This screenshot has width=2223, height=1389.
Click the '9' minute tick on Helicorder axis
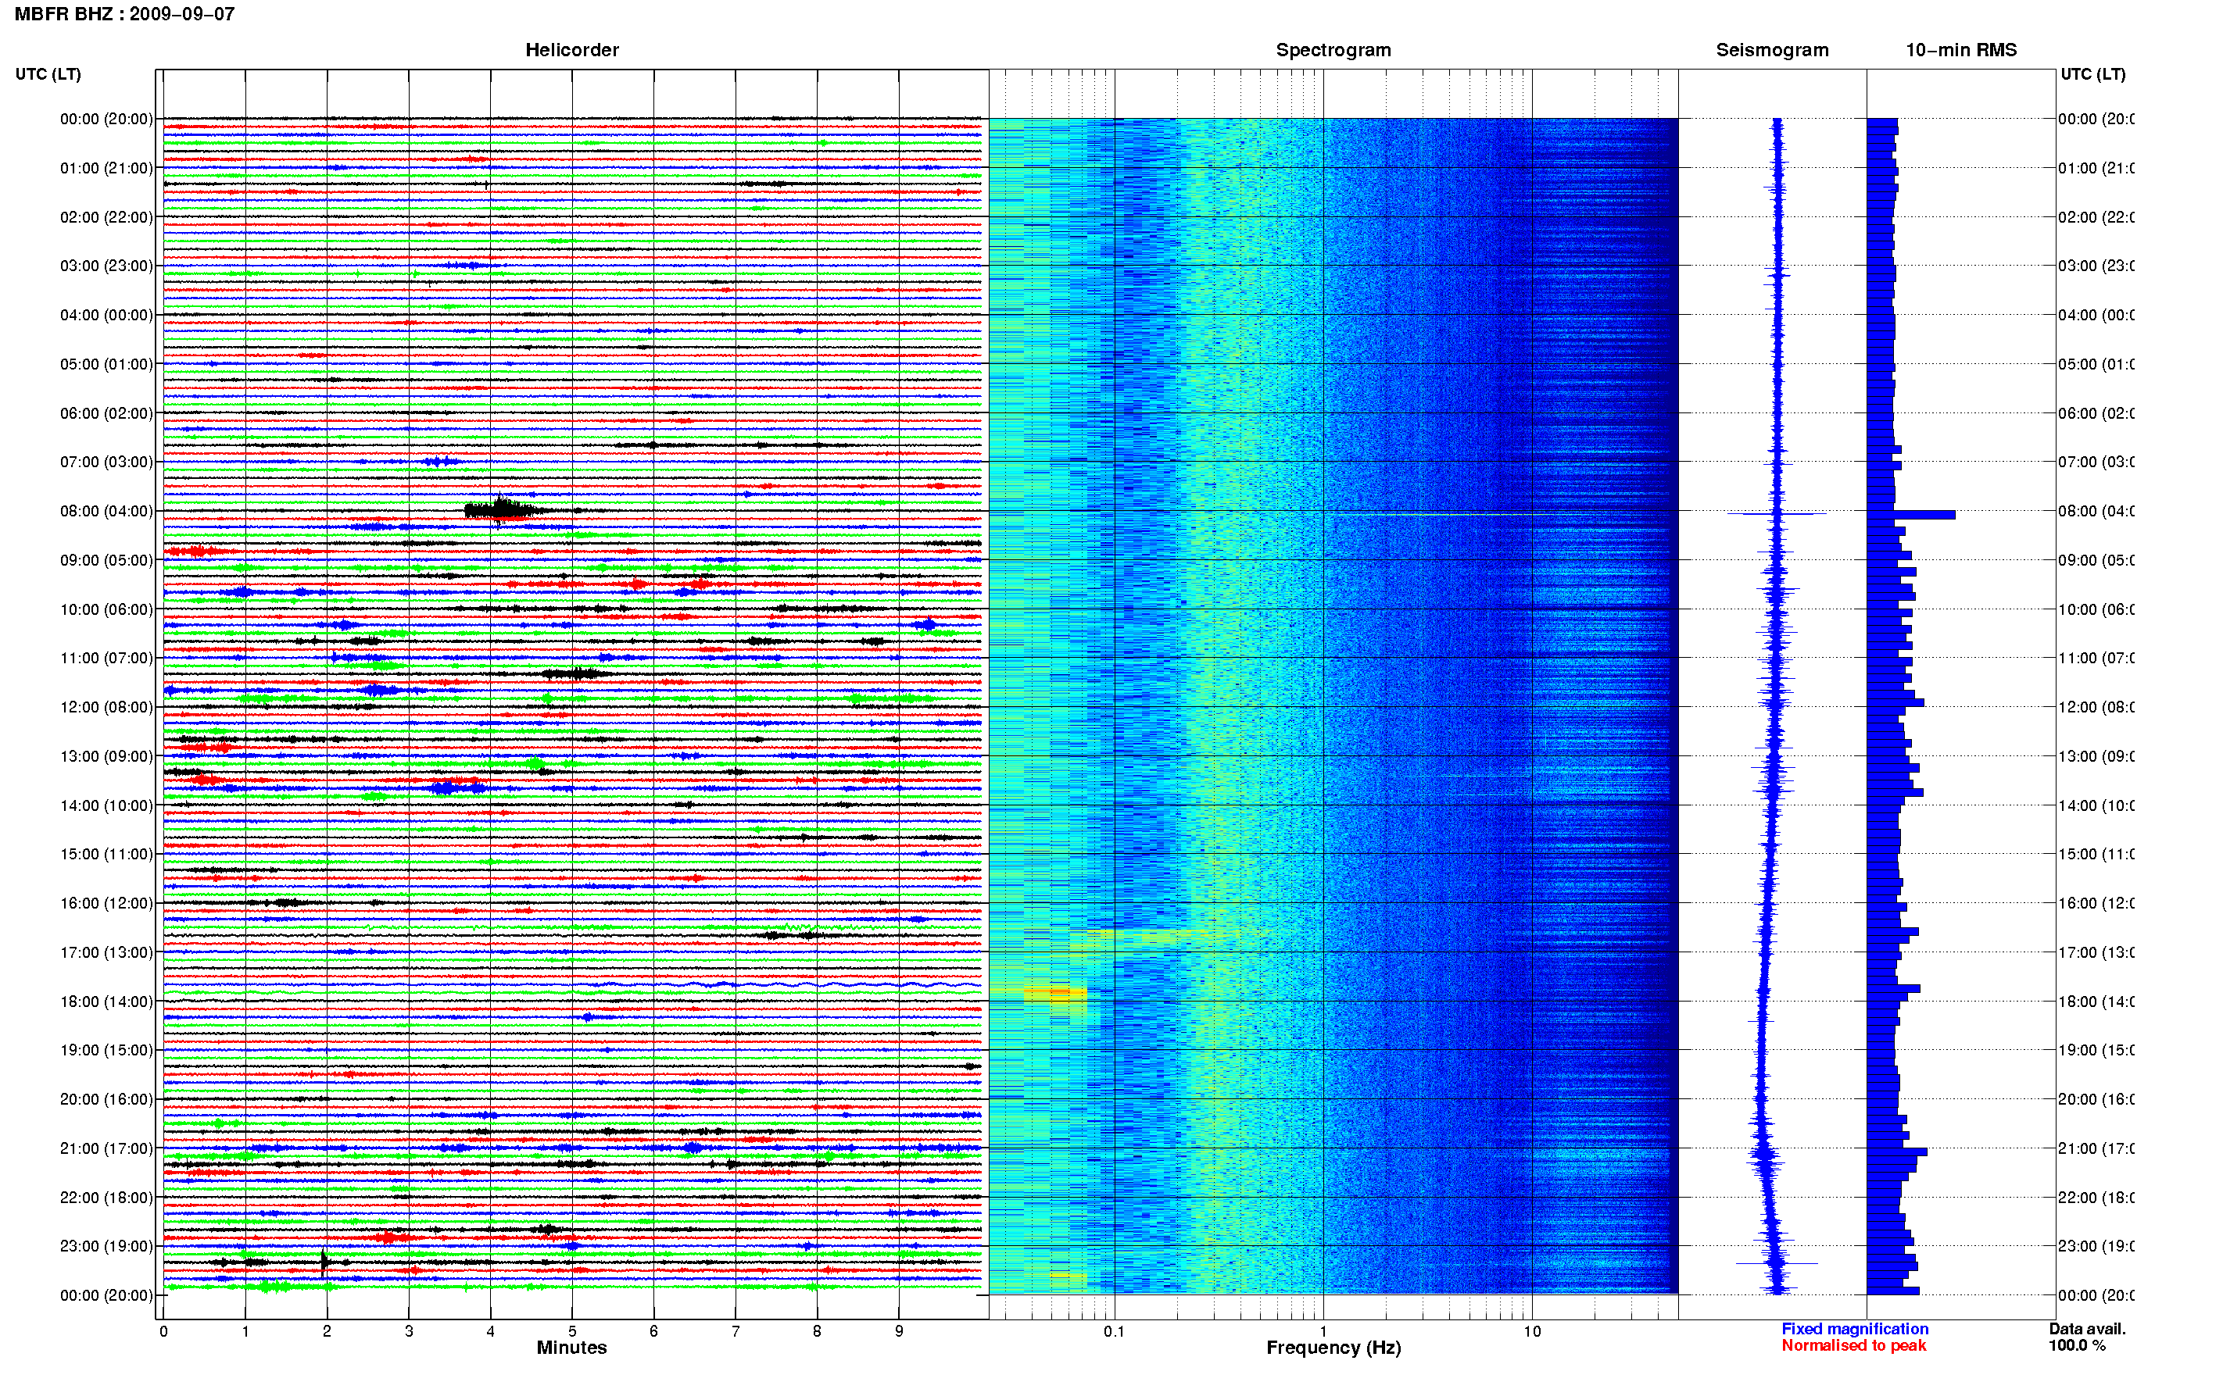899,1331
